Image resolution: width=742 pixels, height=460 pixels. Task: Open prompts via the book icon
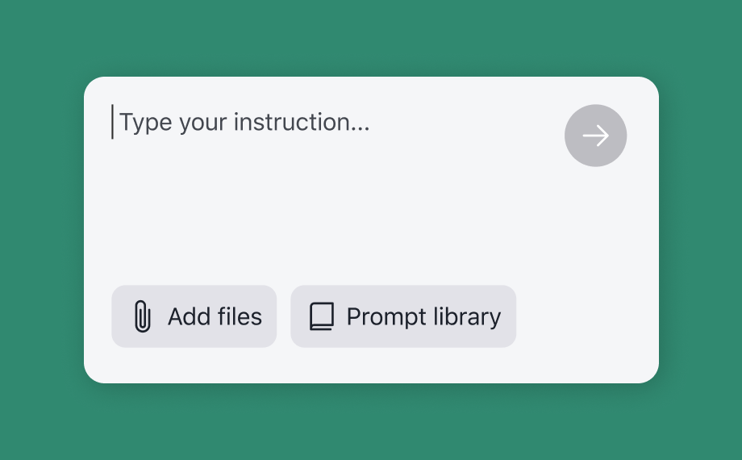pos(321,316)
